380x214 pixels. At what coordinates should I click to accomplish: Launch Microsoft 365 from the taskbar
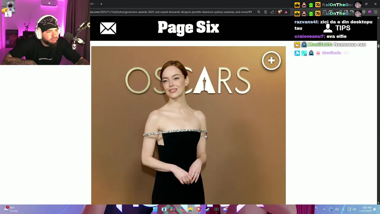click(x=172, y=209)
